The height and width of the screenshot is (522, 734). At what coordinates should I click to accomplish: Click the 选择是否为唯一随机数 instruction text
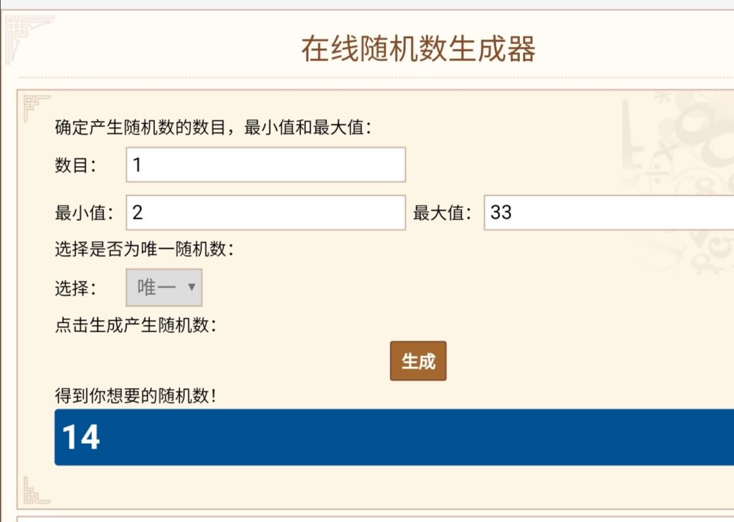(x=144, y=249)
